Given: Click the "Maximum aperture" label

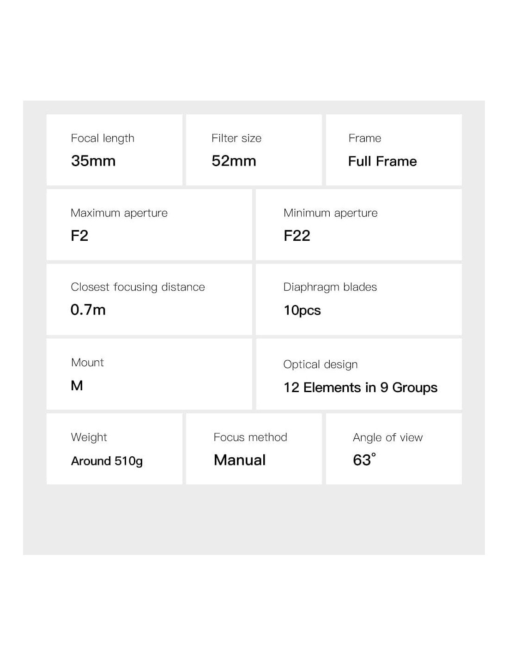Looking at the screenshot, I should pos(119,213).
